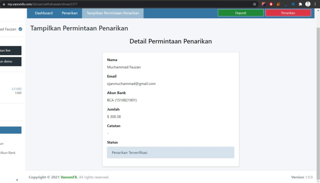The width and height of the screenshot is (320, 183).
Task: Click the Jumlah field label
Action: pyautogui.click(x=113, y=109)
